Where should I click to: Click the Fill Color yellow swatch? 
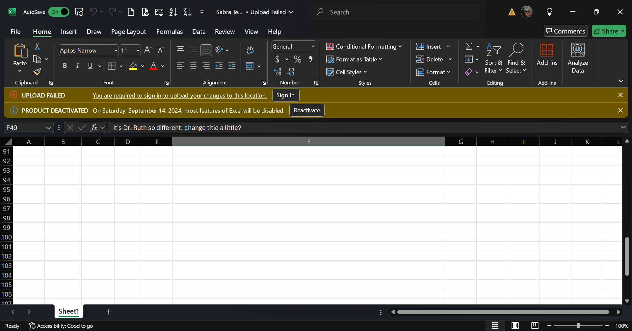click(x=133, y=66)
